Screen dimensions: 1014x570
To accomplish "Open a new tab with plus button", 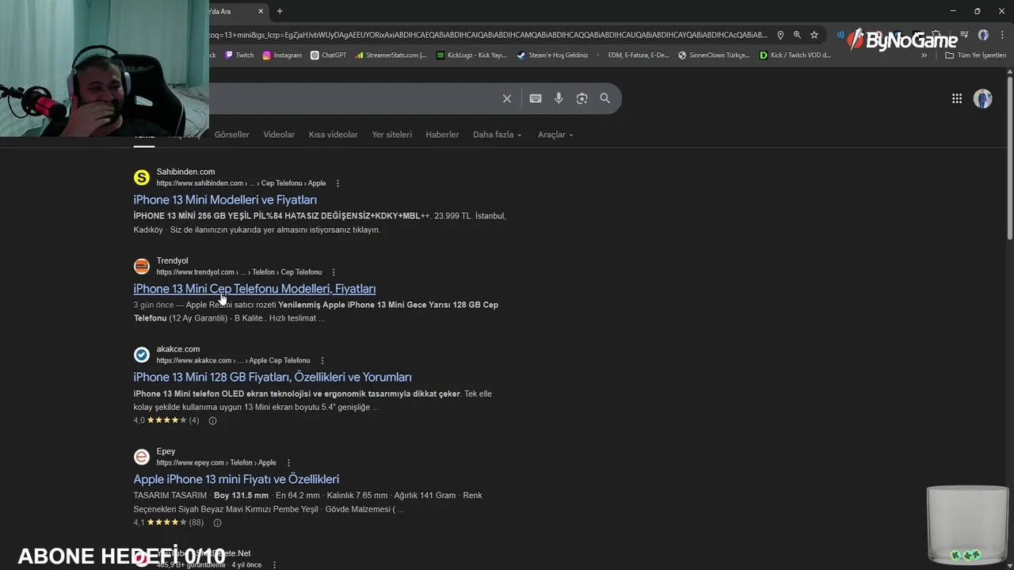I will coord(280,11).
